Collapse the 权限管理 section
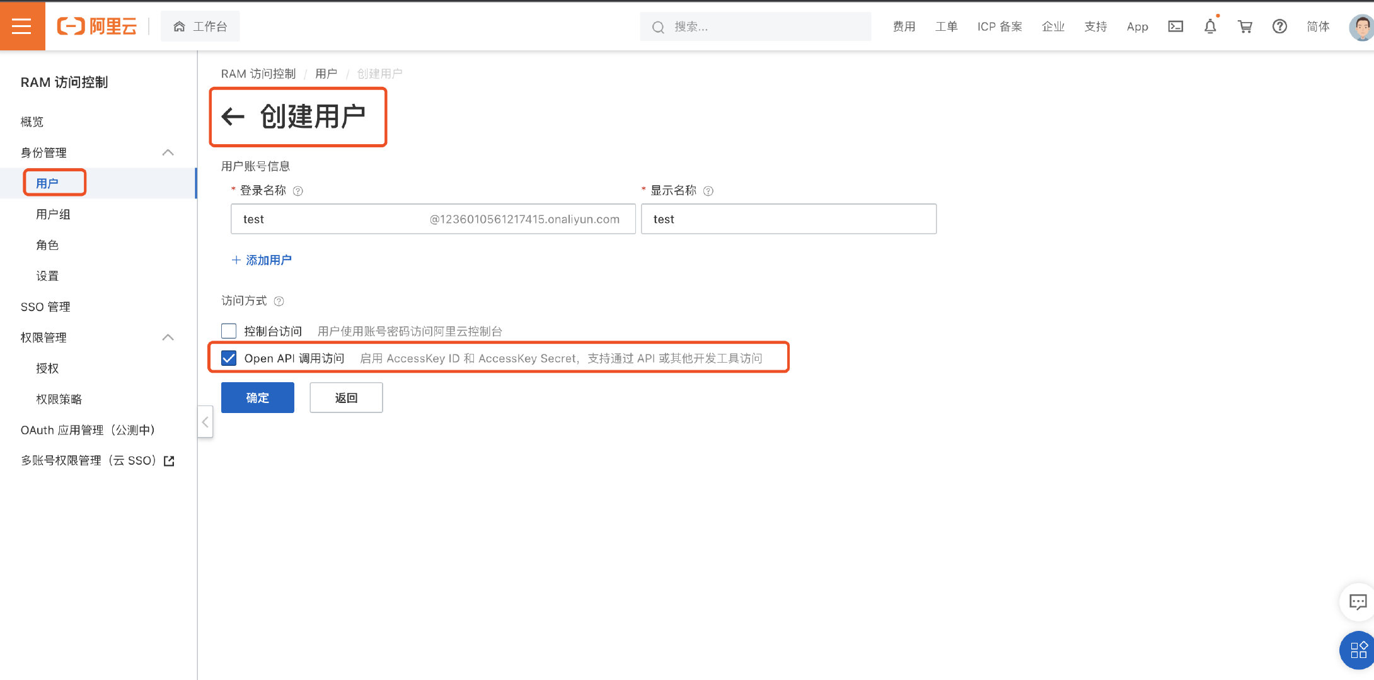Screen dimensions: 1374x680 168,337
